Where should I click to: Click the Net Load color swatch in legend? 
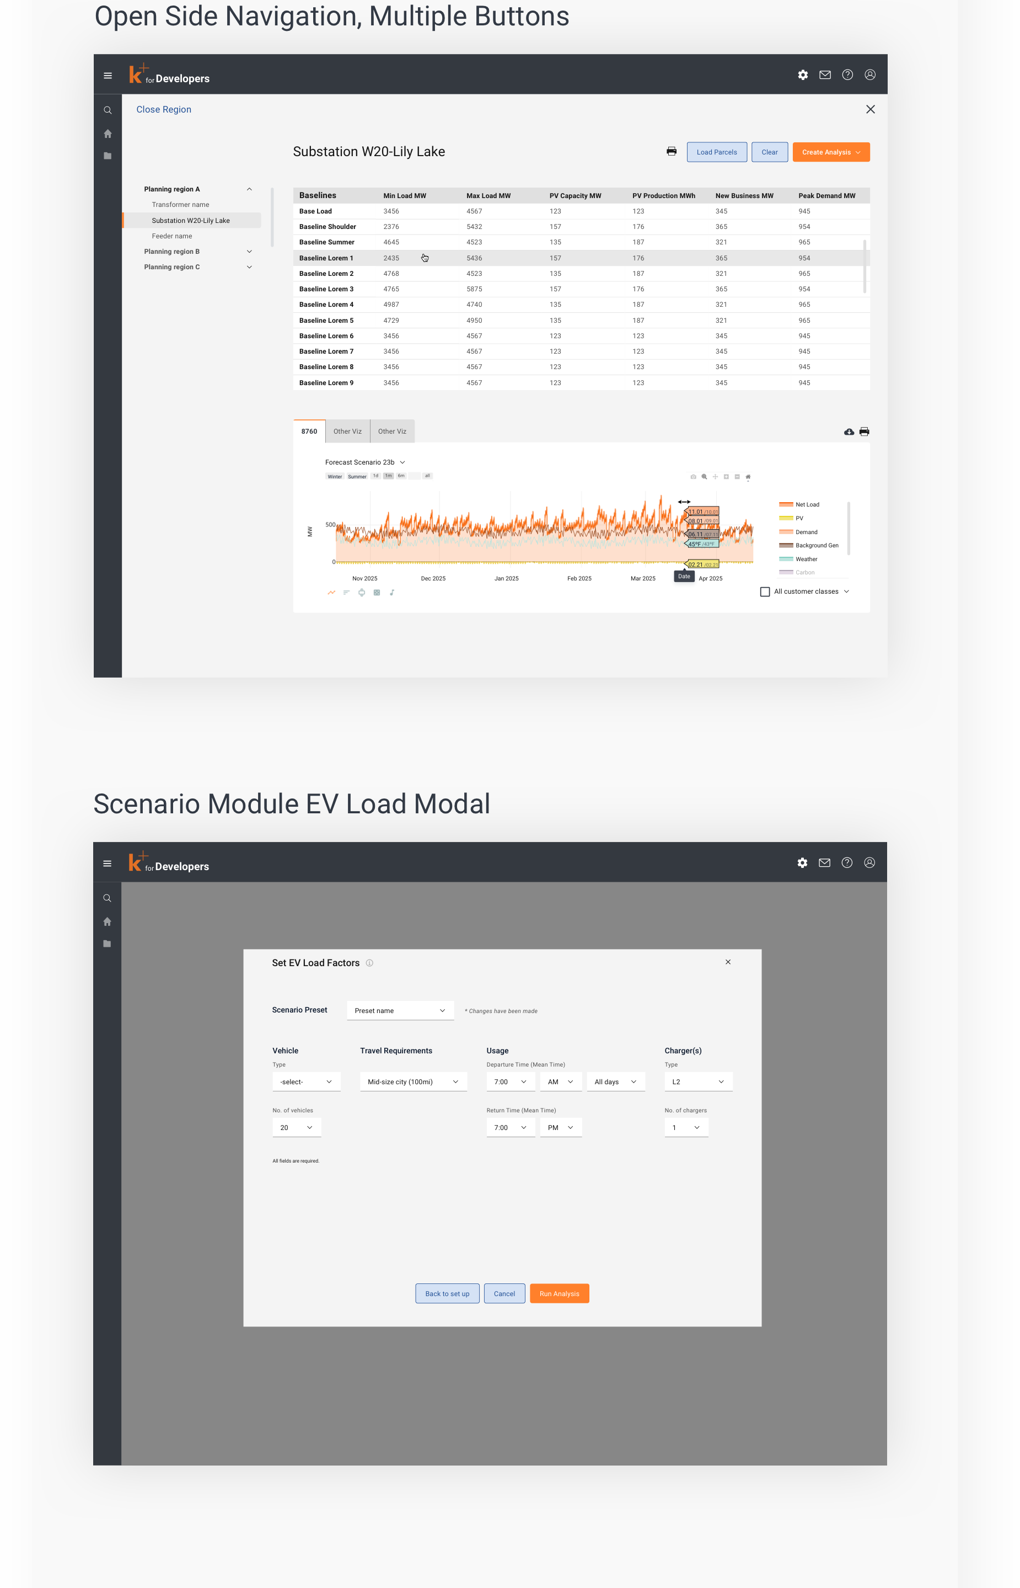coord(786,504)
